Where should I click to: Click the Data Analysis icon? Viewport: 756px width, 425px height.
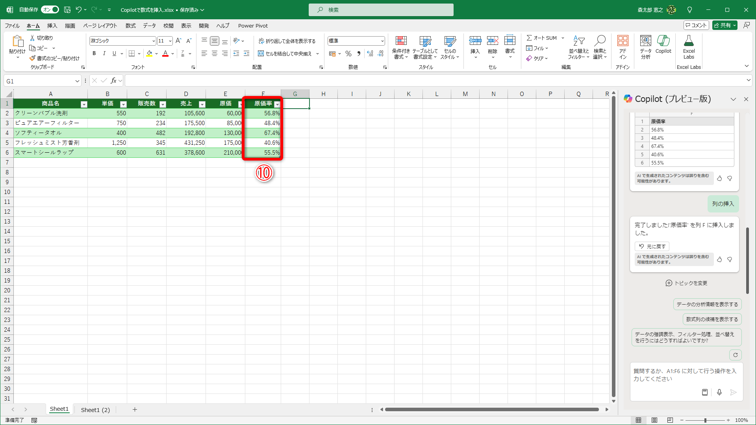pyautogui.click(x=645, y=41)
